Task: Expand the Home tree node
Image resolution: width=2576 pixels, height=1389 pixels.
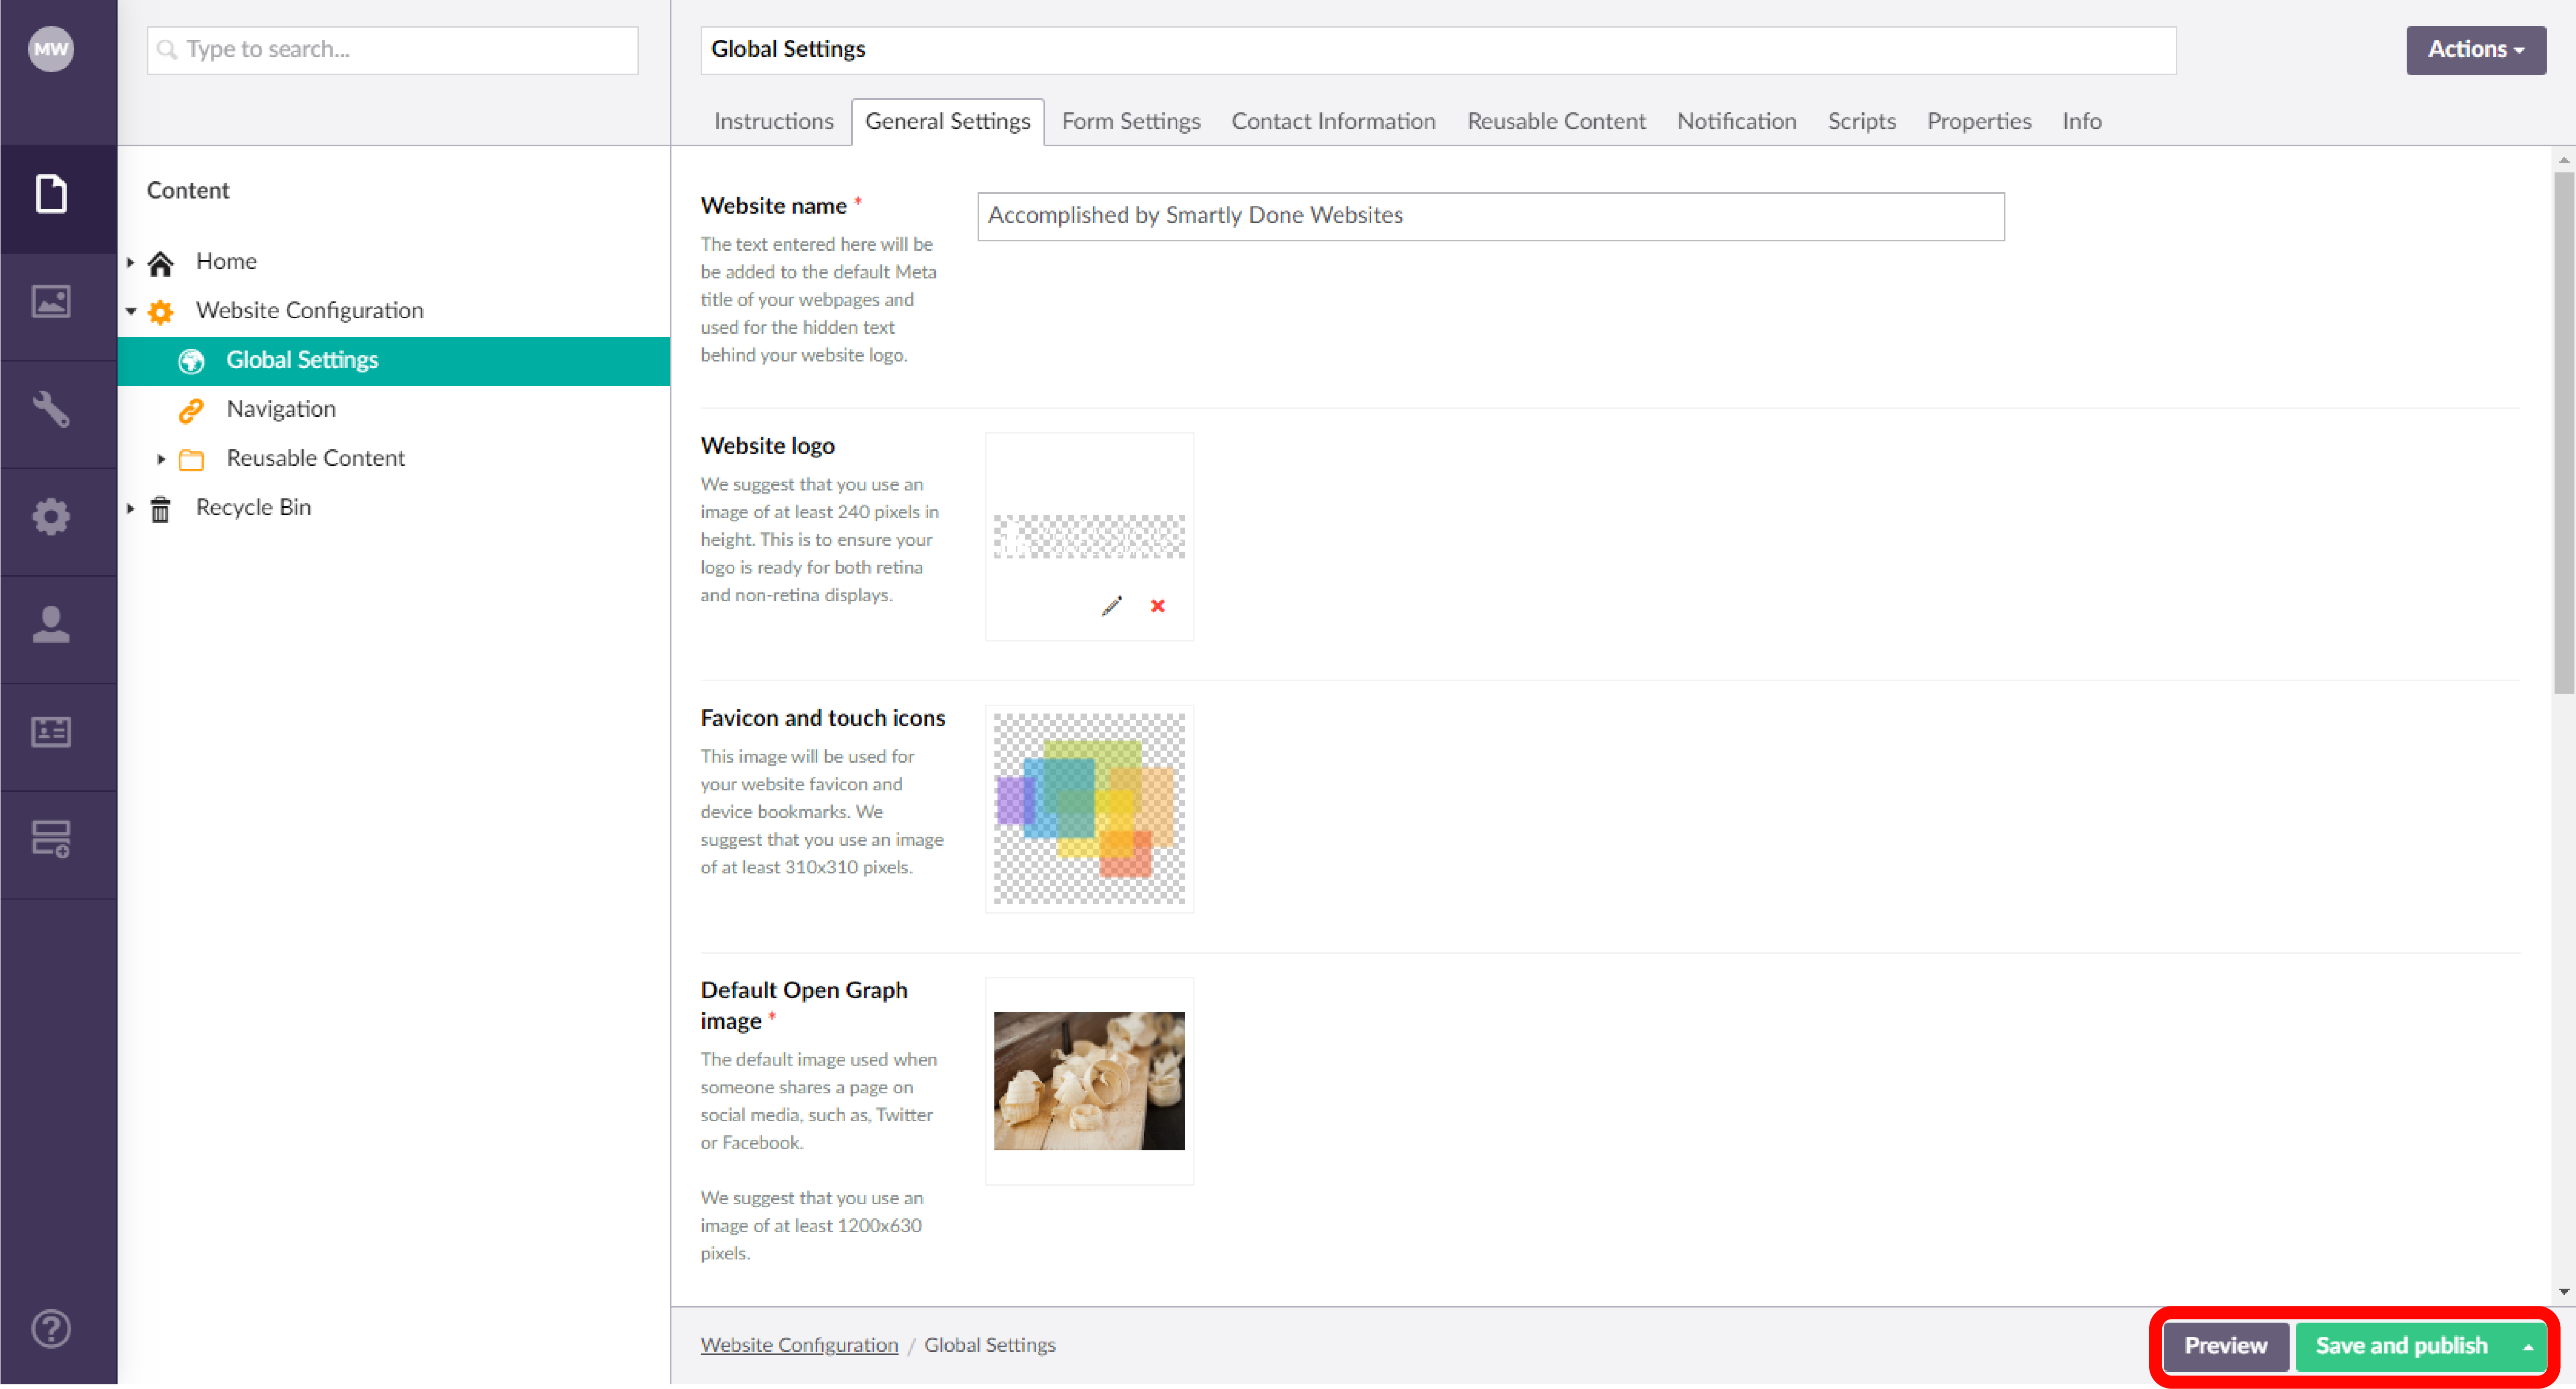Action: coord(130,262)
